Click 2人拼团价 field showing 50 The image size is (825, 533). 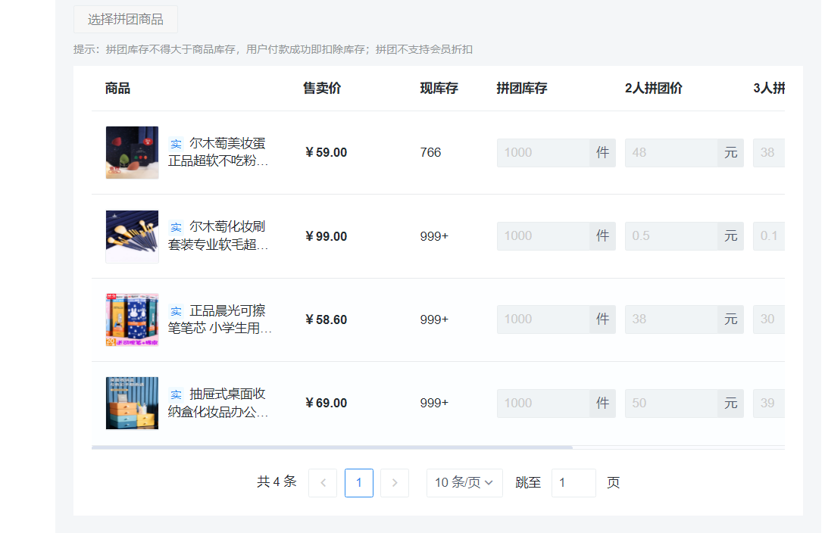(x=671, y=404)
